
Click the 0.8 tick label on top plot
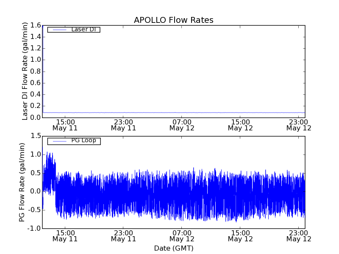pos(35,72)
